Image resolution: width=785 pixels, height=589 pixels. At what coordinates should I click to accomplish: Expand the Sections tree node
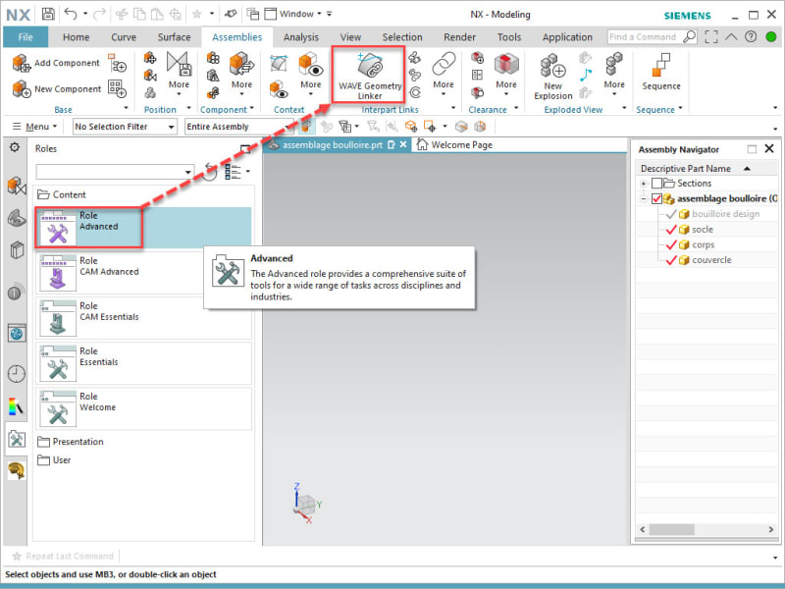644,184
